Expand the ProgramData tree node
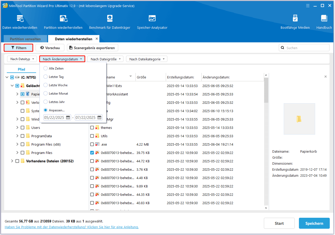Image resolution: width=335 pixels, height=235 pixels. [17, 136]
